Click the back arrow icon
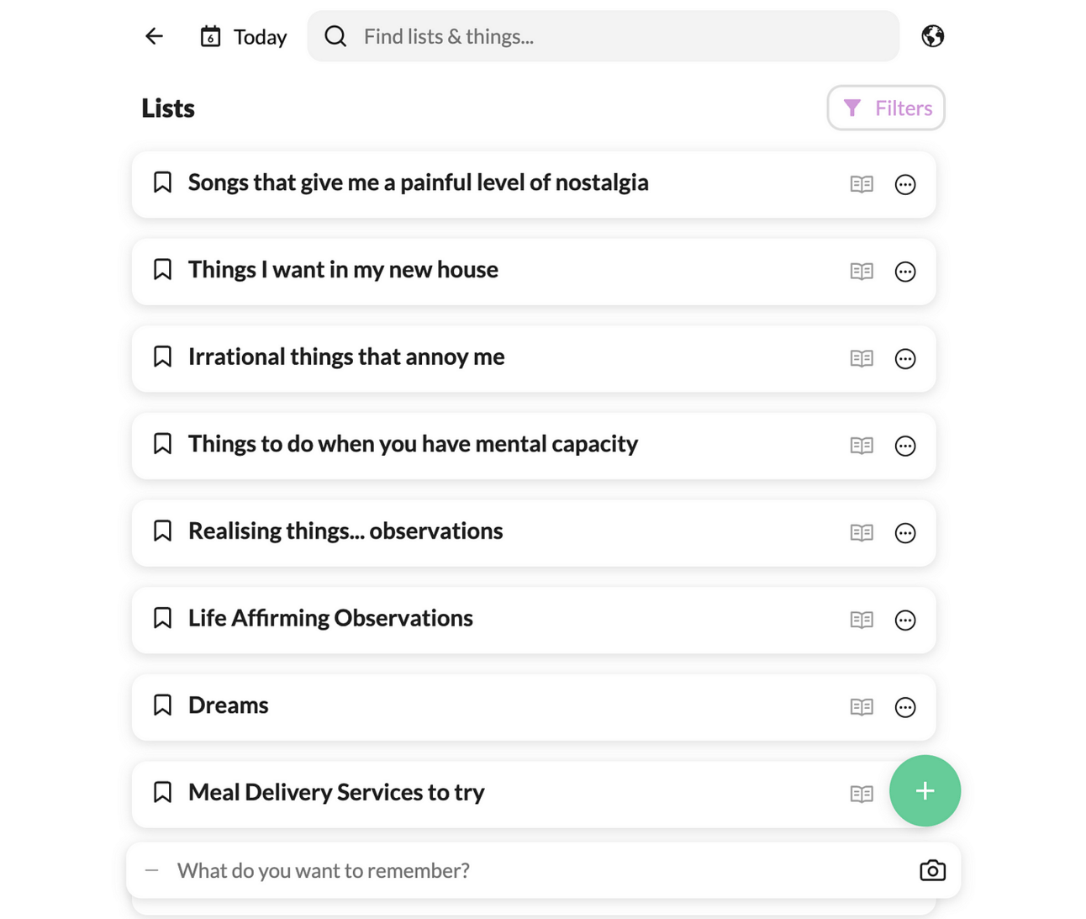This screenshot has width=1086, height=919. [154, 36]
